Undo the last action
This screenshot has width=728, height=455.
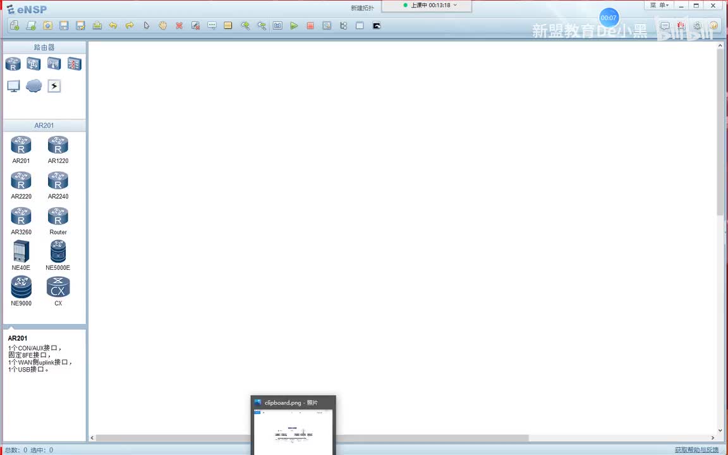coord(113,25)
